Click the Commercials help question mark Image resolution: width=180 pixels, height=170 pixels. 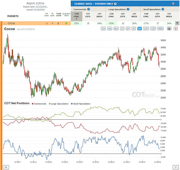tap(88, 9)
